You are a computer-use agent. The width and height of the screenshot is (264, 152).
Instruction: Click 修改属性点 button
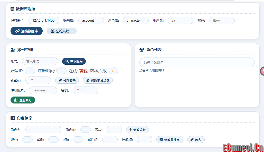click(x=170, y=139)
